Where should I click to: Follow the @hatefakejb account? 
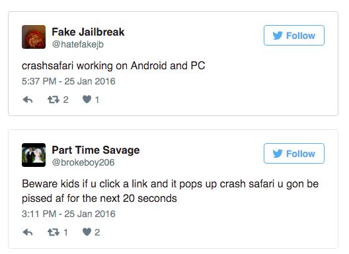(294, 36)
